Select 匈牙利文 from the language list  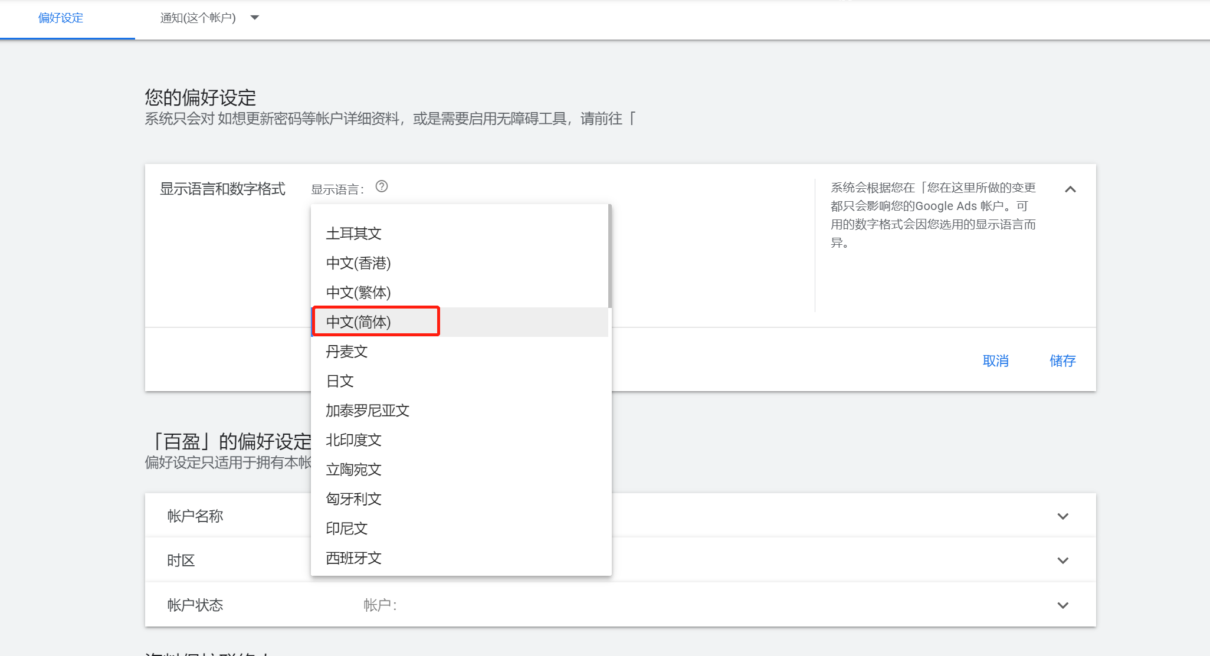(x=352, y=498)
